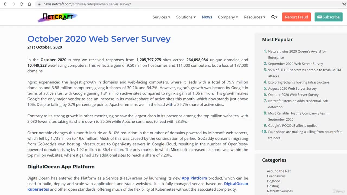
Task: Click the Report Fraud button
Action: tap(296, 17)
